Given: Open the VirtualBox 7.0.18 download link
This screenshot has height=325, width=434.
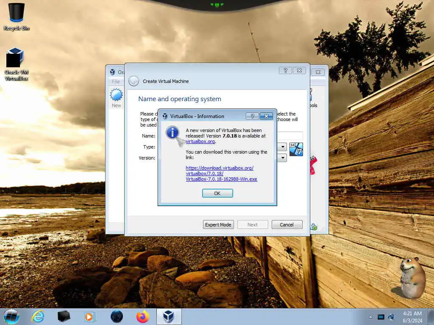Looking at the screenshot, I should click(221, 174).
